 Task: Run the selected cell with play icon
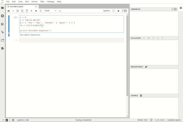point(31,11)
